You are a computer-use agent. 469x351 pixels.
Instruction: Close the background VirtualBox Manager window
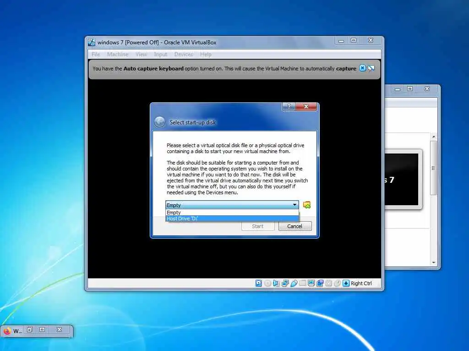[x=427, y=89]
